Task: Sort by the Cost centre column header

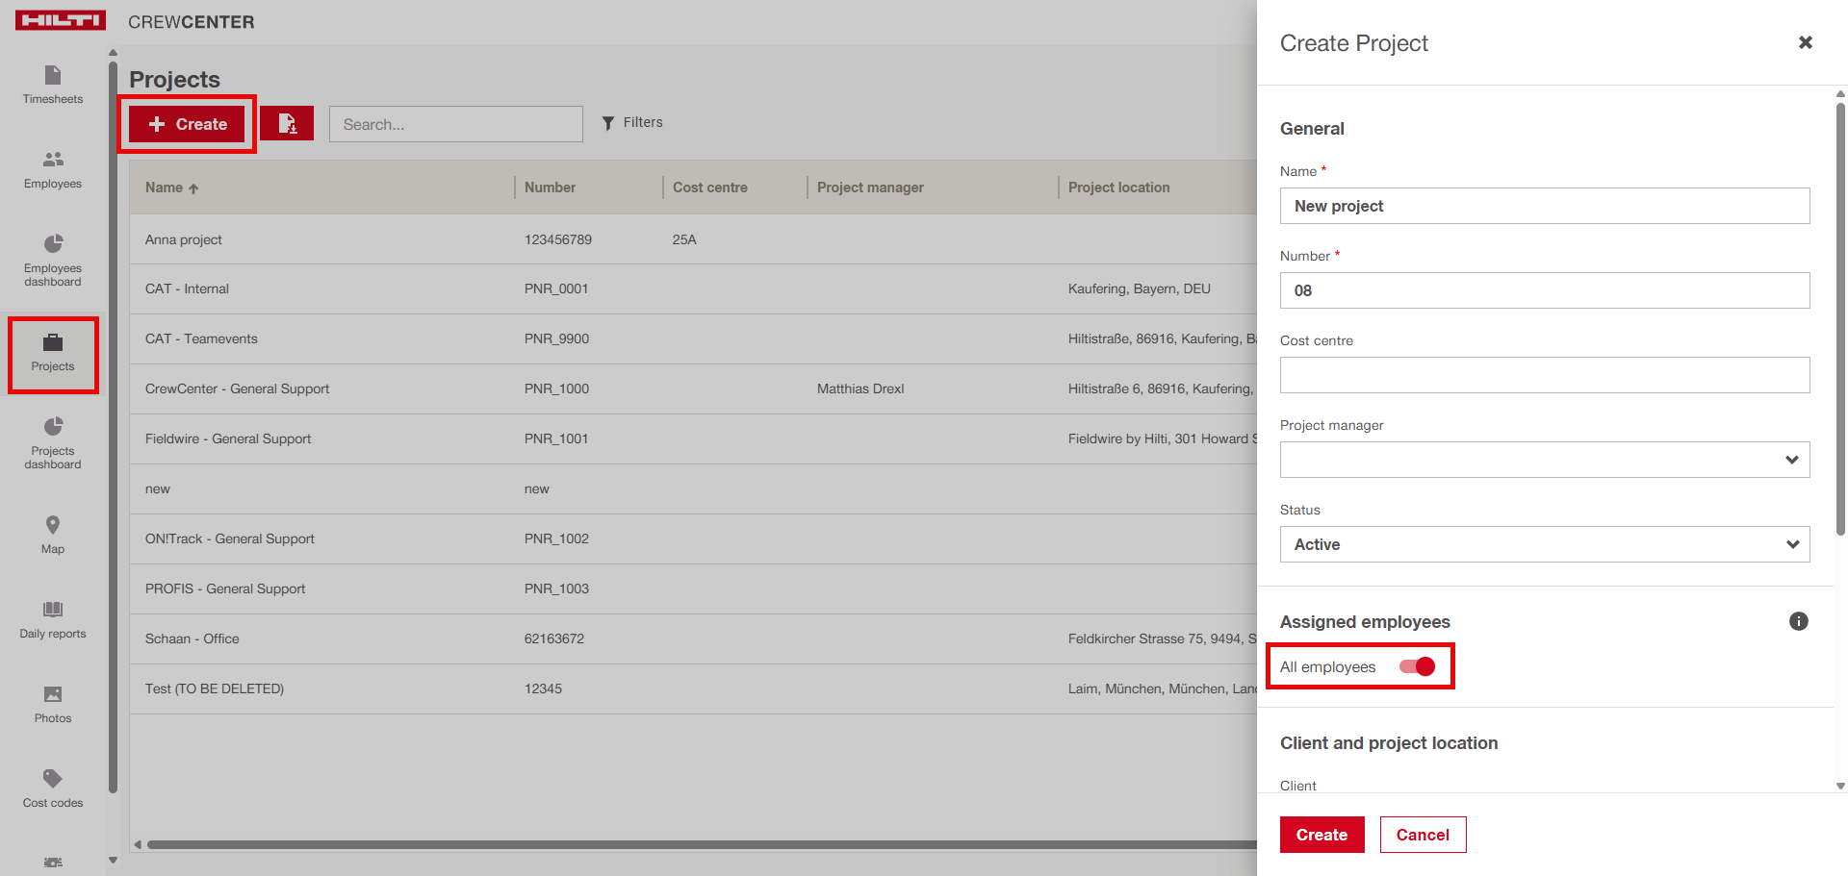Action: click(710, 188)
